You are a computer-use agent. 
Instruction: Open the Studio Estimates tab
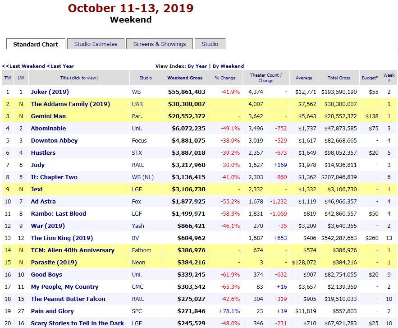pyautogui.click(x=96, y=44)
